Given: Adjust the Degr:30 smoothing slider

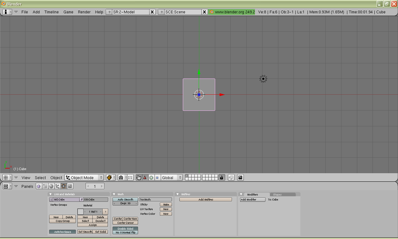Looking at the screenshot, I should tap(125, 203).
